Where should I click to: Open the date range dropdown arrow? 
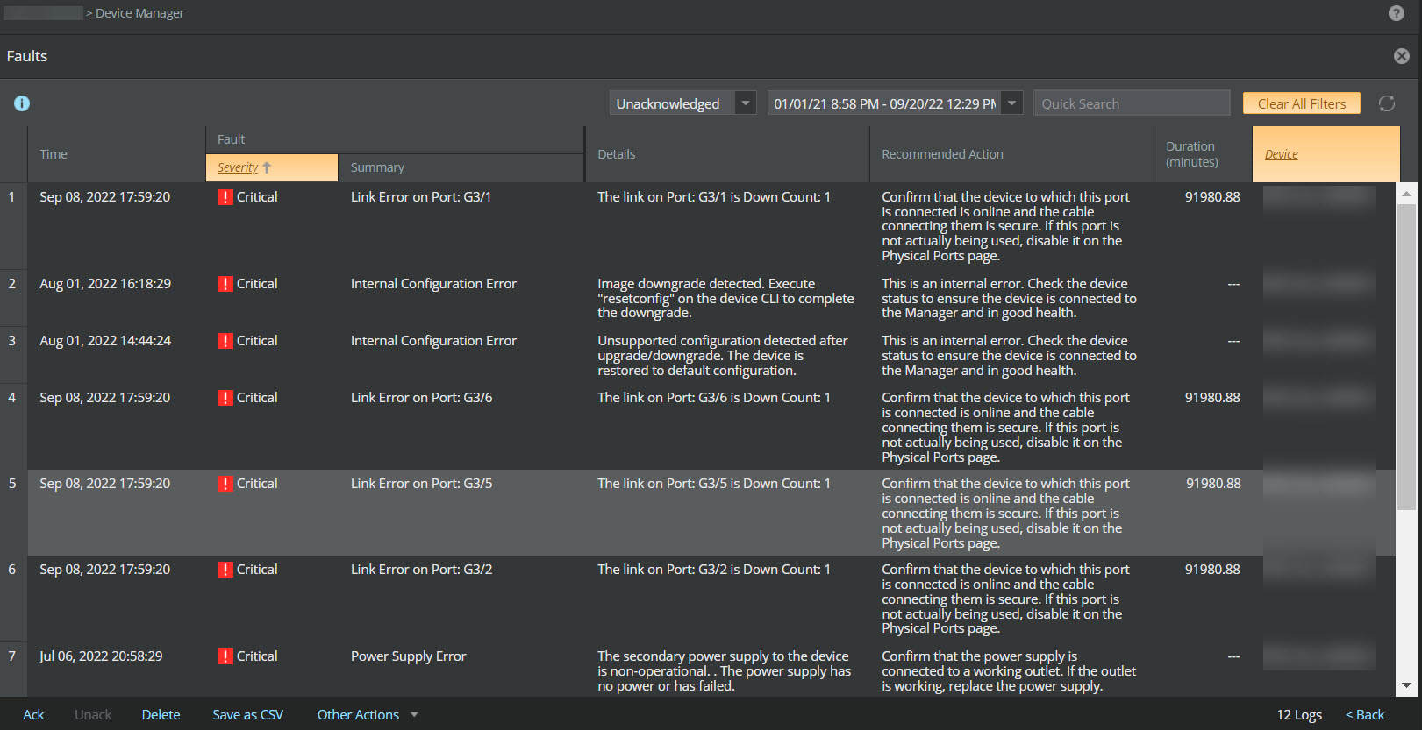coord(1012,103)
